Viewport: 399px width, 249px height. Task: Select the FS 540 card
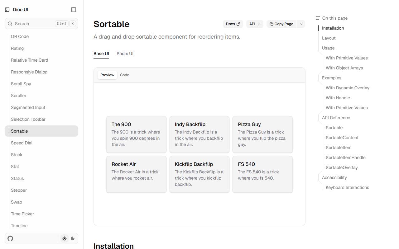tap(262, 174)
